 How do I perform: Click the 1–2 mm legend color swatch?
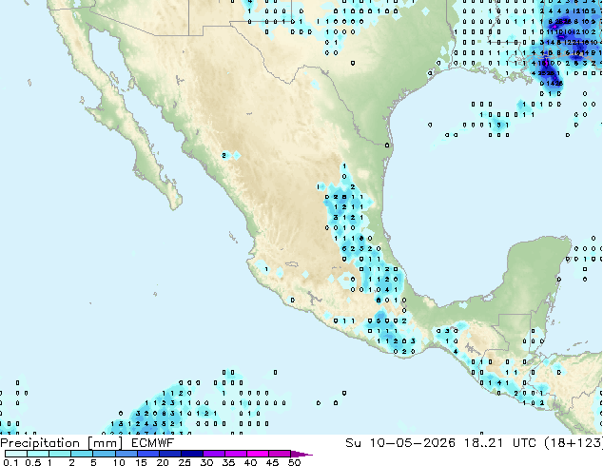(60, 454)
